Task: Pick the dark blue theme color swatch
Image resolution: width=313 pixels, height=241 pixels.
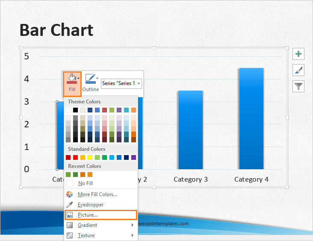Action: click(x=90, y=110)
